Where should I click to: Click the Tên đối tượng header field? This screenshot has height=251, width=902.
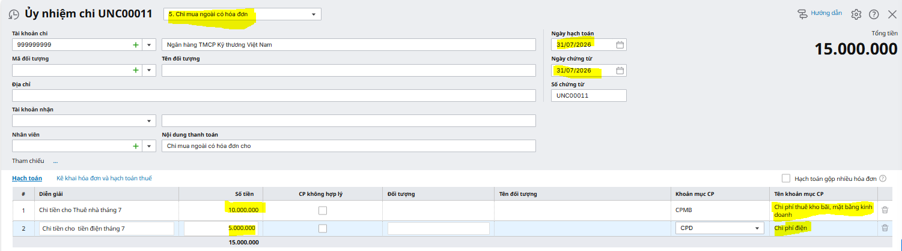[349, 70]
